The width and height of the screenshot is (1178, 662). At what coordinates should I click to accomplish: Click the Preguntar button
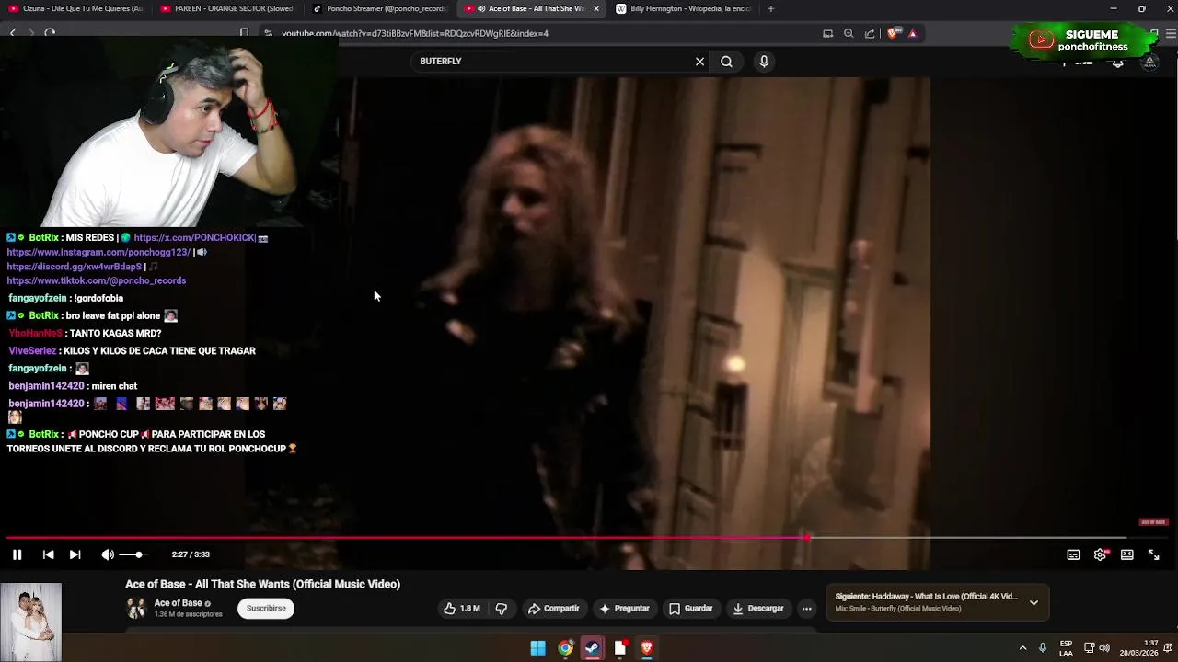[x=625, y=608]
